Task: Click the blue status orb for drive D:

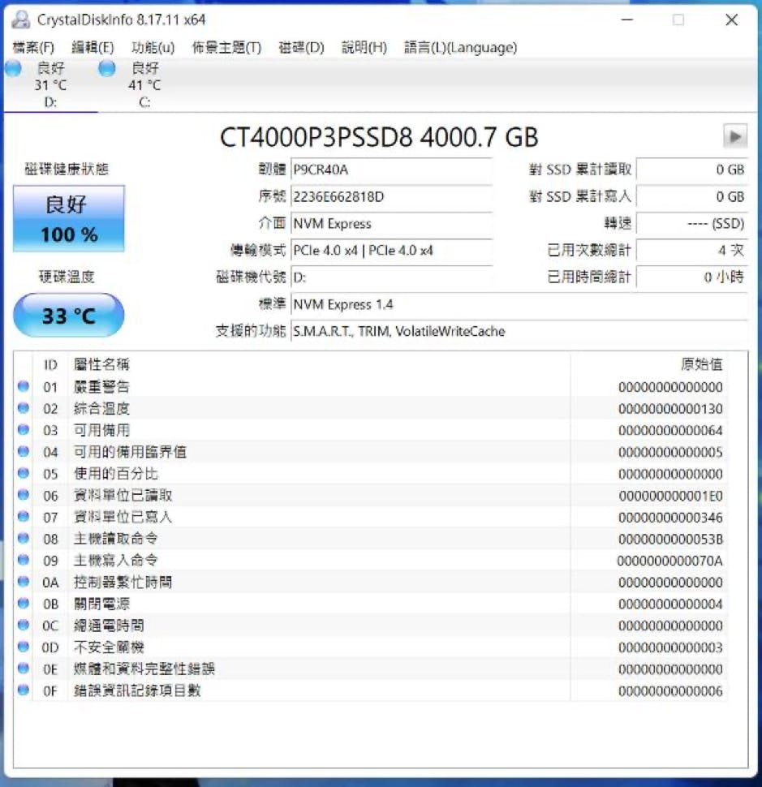Action: [14, 68]
